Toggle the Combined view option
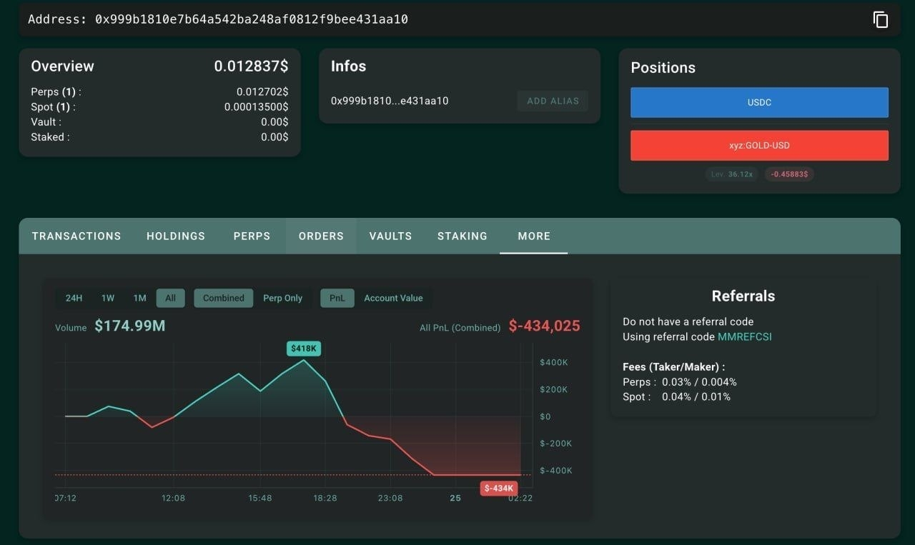The image size is (915, 545). click(223, 298)
